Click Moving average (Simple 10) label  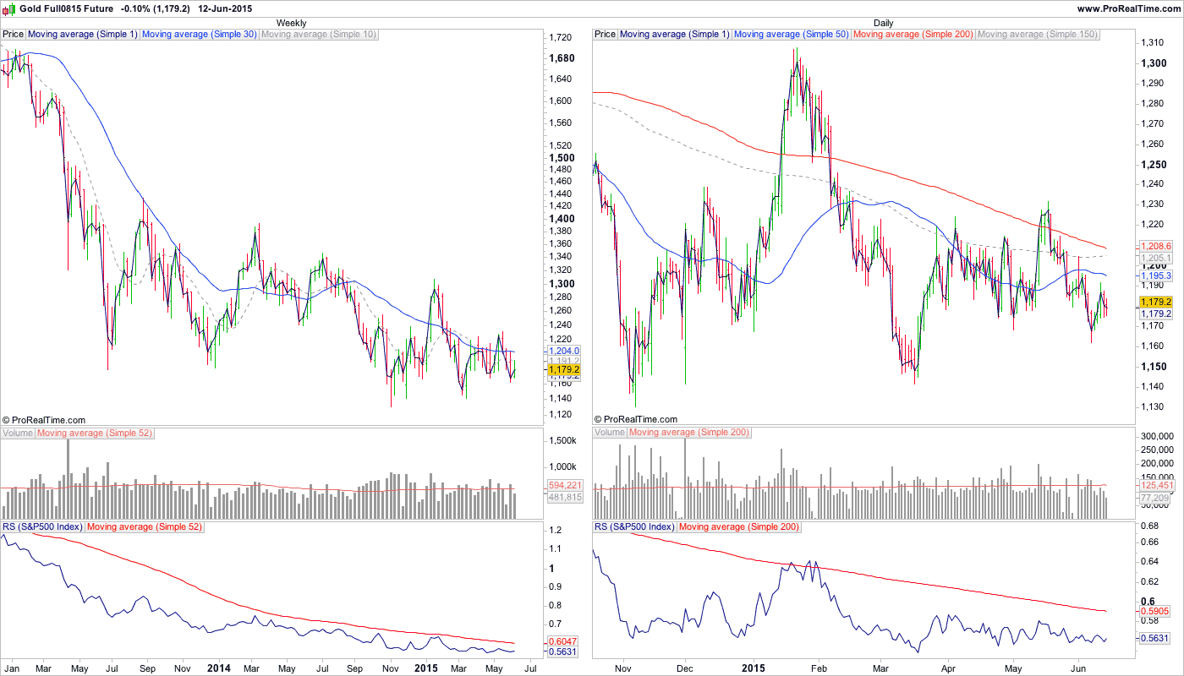pyautogui.click(x=319, y=35)
